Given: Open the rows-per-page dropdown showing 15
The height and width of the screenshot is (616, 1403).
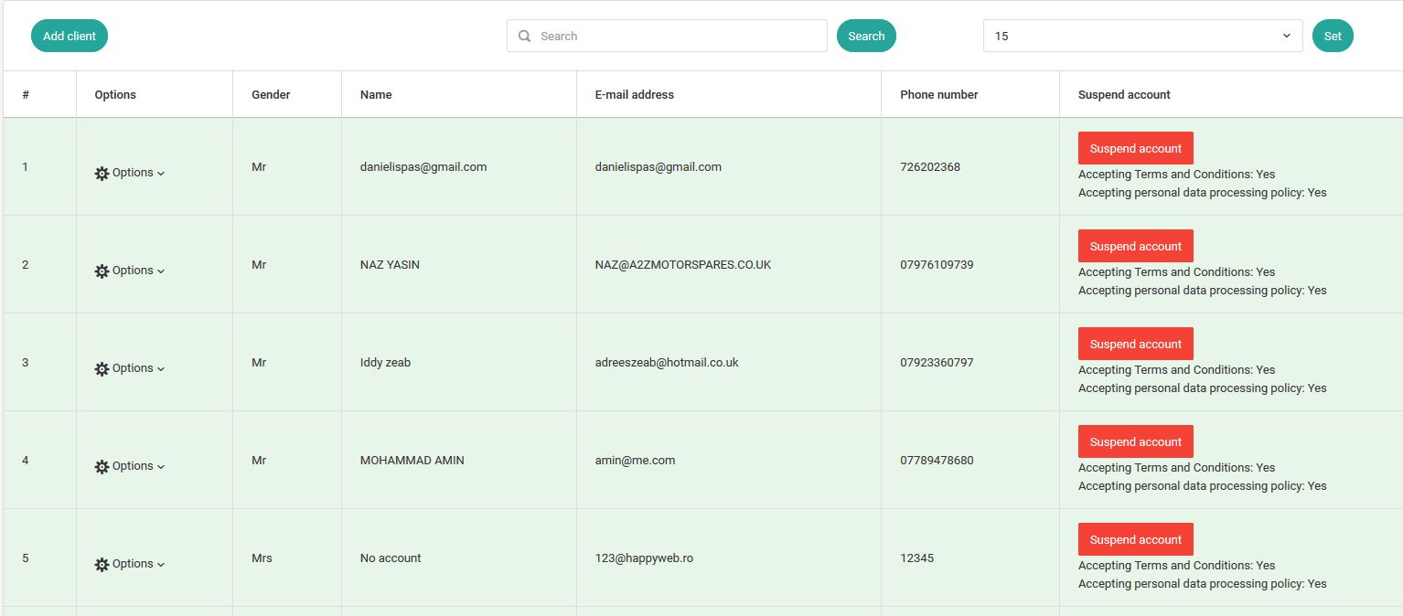Looking at the screenshot, I should [x=1142, y=36].
